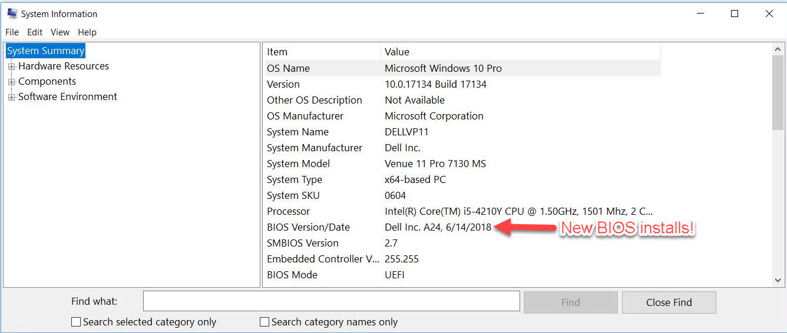Enable Search category names only checkbox

[x=264, y=322]
